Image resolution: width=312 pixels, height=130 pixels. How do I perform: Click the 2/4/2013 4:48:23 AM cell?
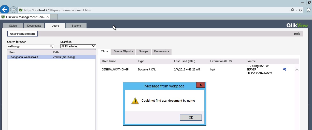pyautogui.click(x=187, y=69)
